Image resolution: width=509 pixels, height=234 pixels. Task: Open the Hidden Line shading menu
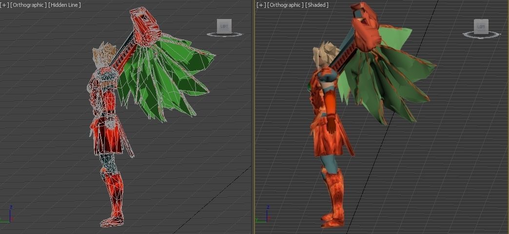(64, 5)
